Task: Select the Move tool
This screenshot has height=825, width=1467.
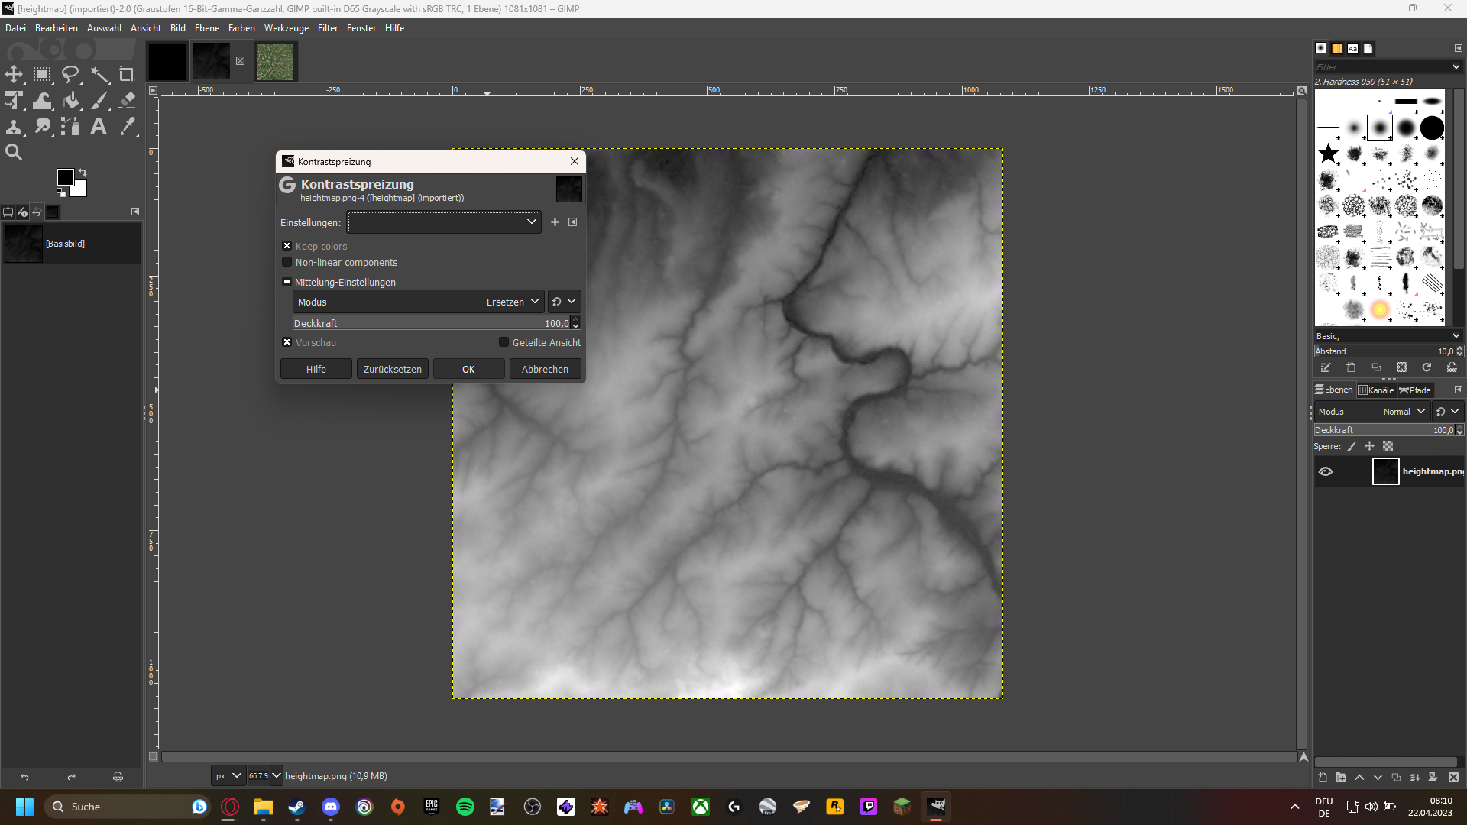Action: point(14,74)
